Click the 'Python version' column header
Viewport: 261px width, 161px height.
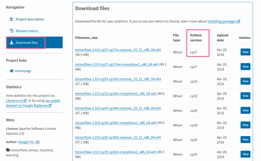coord(196,38)
